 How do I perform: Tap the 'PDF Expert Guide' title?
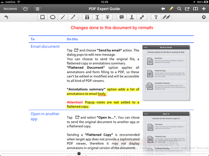click(x=104, y=9)
